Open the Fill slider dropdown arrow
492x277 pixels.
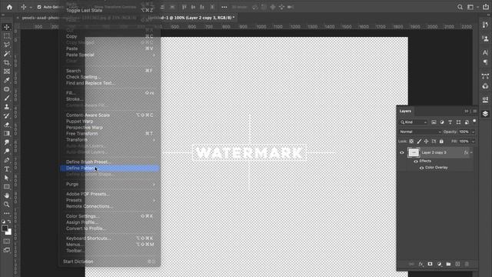(x=474, y=142)
